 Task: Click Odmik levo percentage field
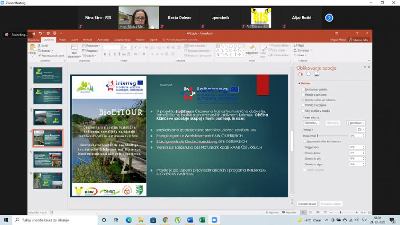click(357, 147)
